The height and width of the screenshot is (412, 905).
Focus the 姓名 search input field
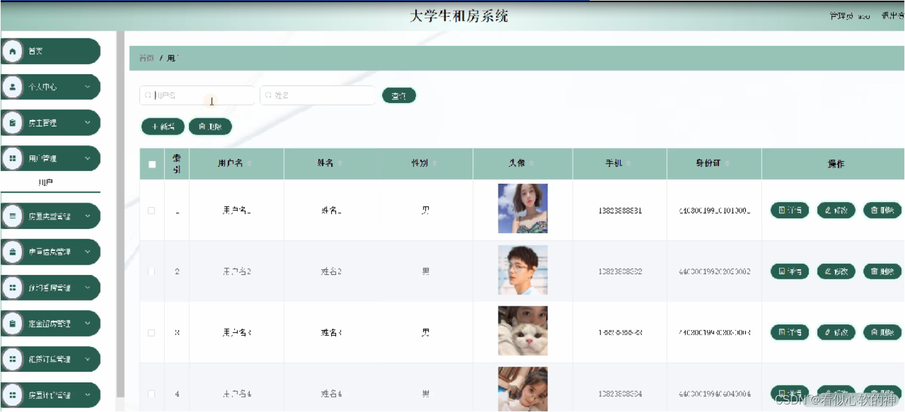pyautogui.click(x=317, y=96)
